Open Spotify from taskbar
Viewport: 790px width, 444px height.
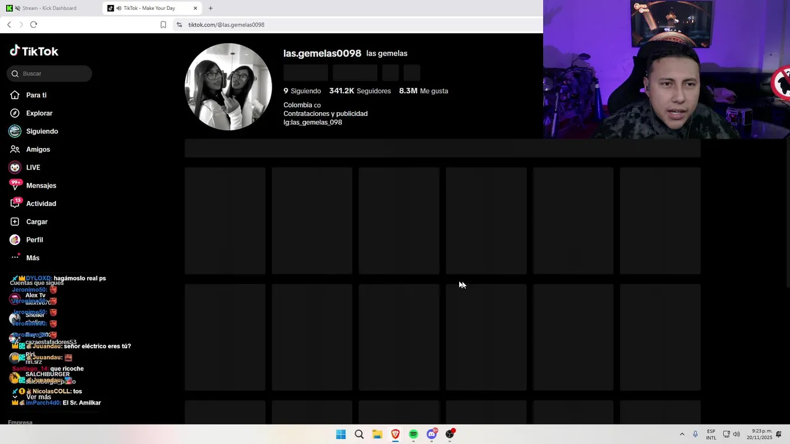[414, 434]
